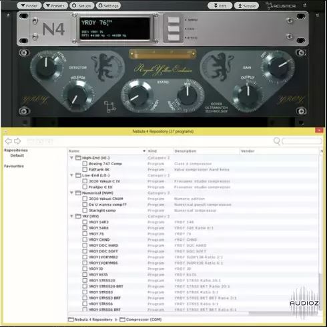This screenshot has height=327, width=327.
Task: Click the gold gain reduction meter
Action: point(163,54)
